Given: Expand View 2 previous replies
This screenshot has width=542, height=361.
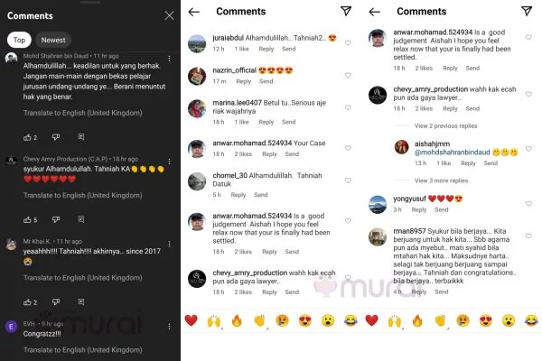Looking at the screenshot, I should tap(445, 125).
